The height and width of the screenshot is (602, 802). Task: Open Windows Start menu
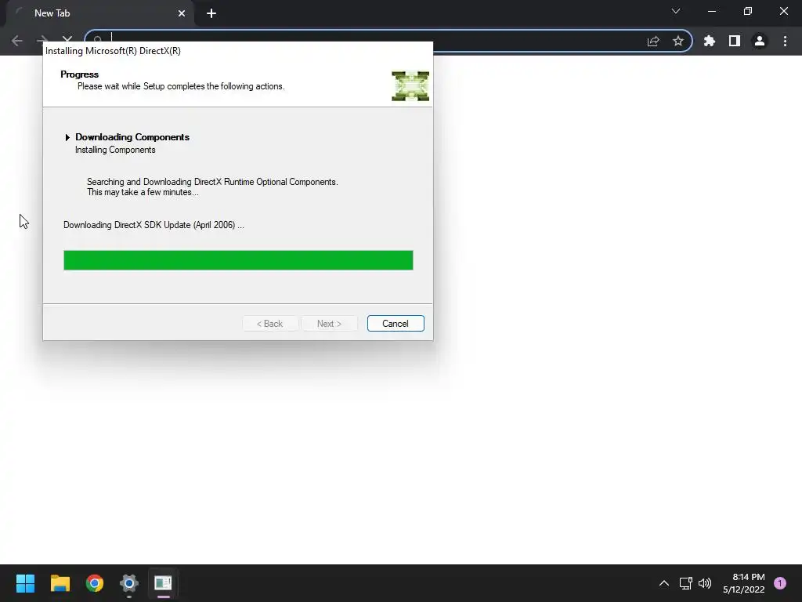(x=25, y=583)
